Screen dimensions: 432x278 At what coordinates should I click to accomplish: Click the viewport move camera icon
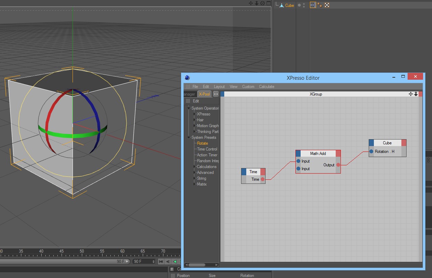[251, 3]
